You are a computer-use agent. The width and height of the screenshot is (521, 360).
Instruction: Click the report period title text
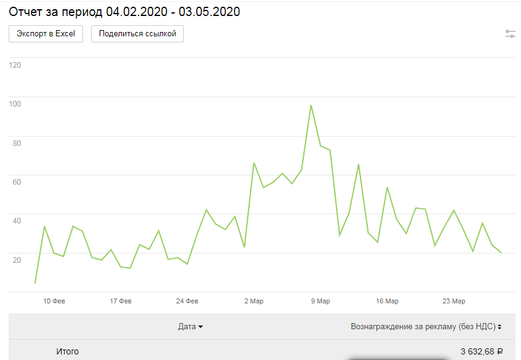pos(124,12)
